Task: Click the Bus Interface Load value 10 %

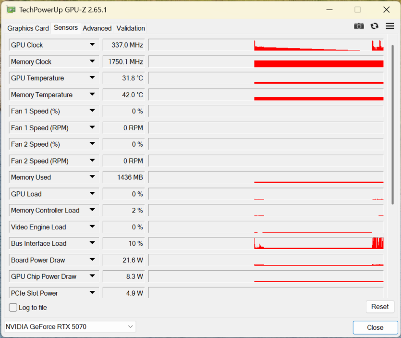Action: pyautogui.click(x=124, y=243)
